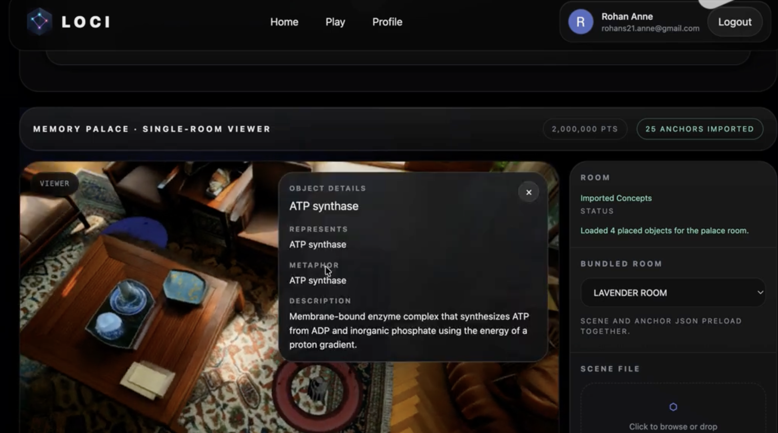
Task: Select the Lavender Room combo box
Action: coord(673,293)
